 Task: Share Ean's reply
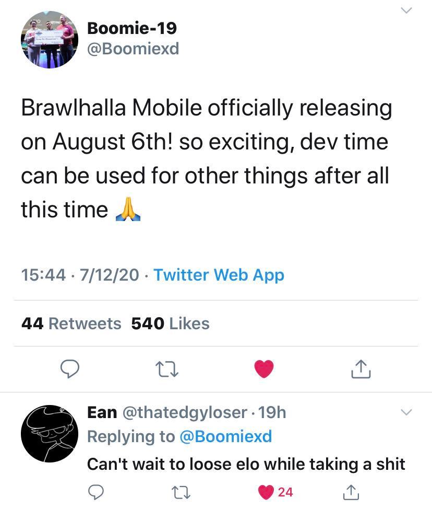click(352, 492)
